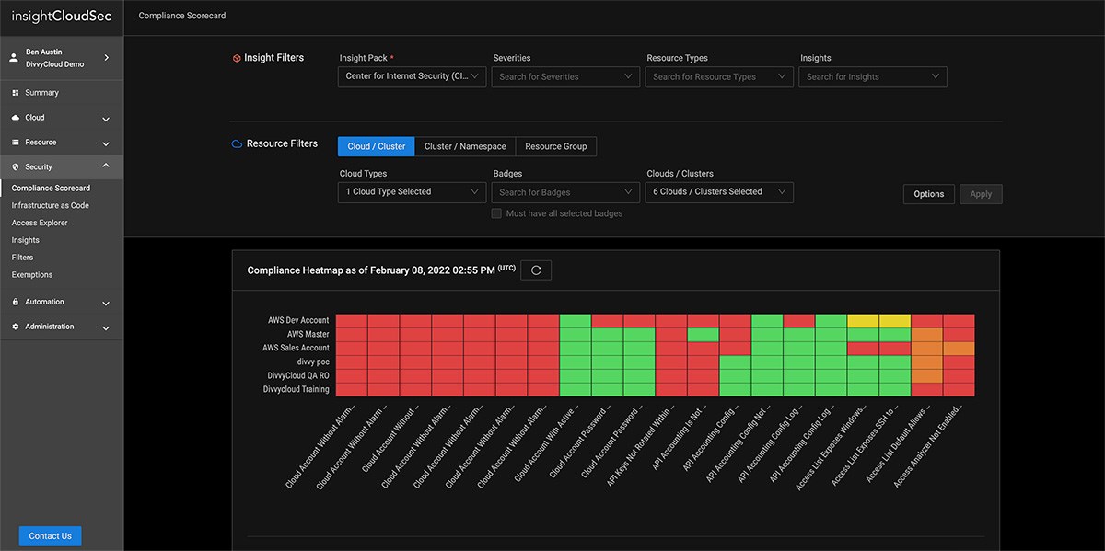The image size is (1105, 551).
Task: Select the Cloud / Cluster tab
Action: click(377, 146)
